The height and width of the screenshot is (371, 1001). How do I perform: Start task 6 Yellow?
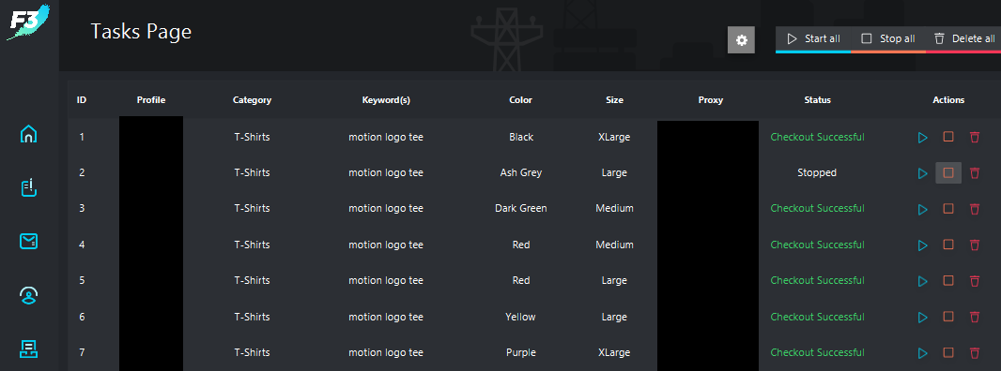coord(922,317)
